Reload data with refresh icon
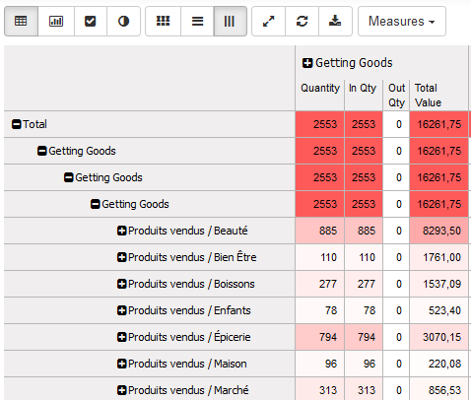 click(303, 21)
